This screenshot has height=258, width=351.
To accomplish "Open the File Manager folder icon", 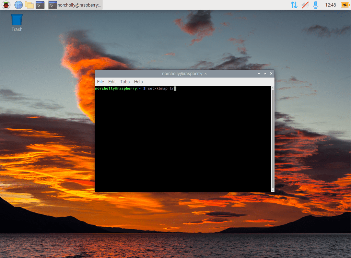I will (x=30, y=5).
